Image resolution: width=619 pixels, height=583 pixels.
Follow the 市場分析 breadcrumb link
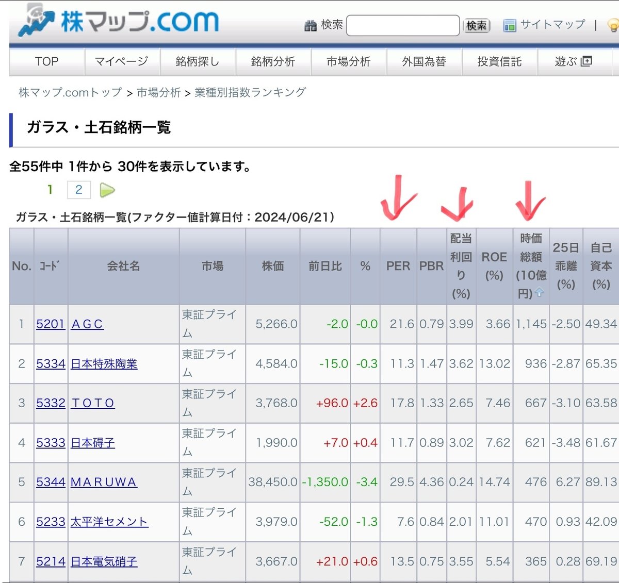pos(158,92)
